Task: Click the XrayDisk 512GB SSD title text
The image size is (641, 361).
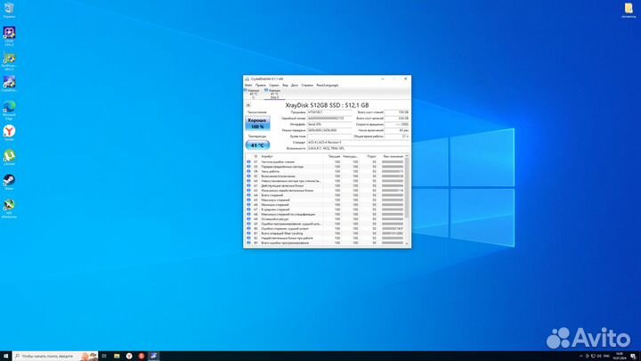Action: [x=327, y=105]
